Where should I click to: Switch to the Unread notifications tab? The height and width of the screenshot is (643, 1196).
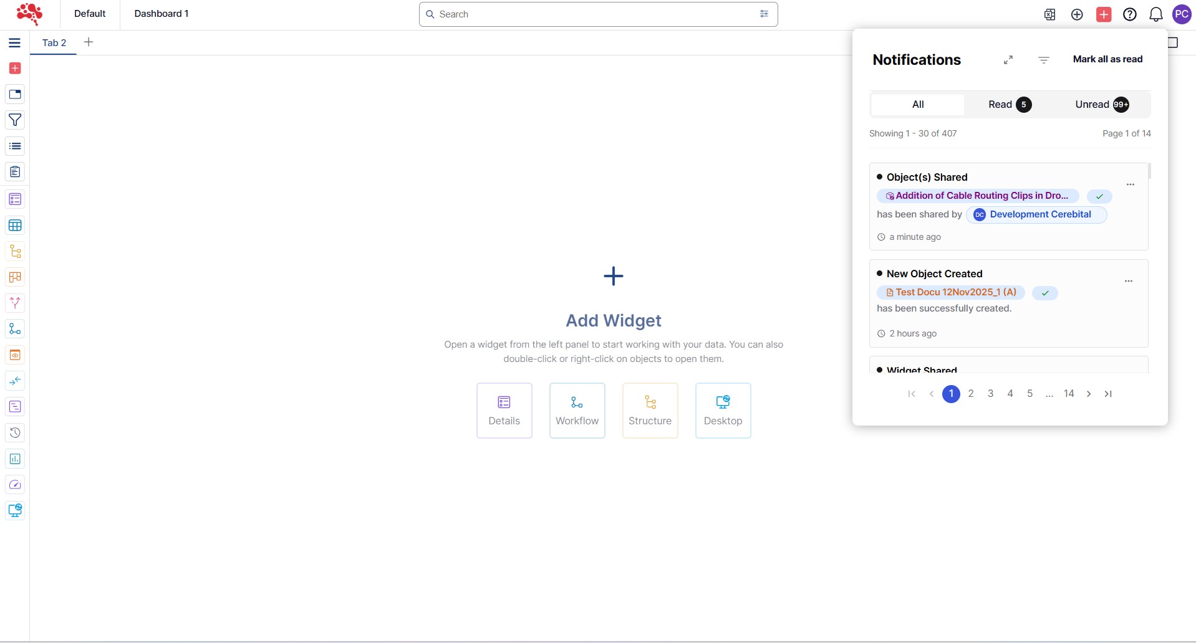(1101, 105)
